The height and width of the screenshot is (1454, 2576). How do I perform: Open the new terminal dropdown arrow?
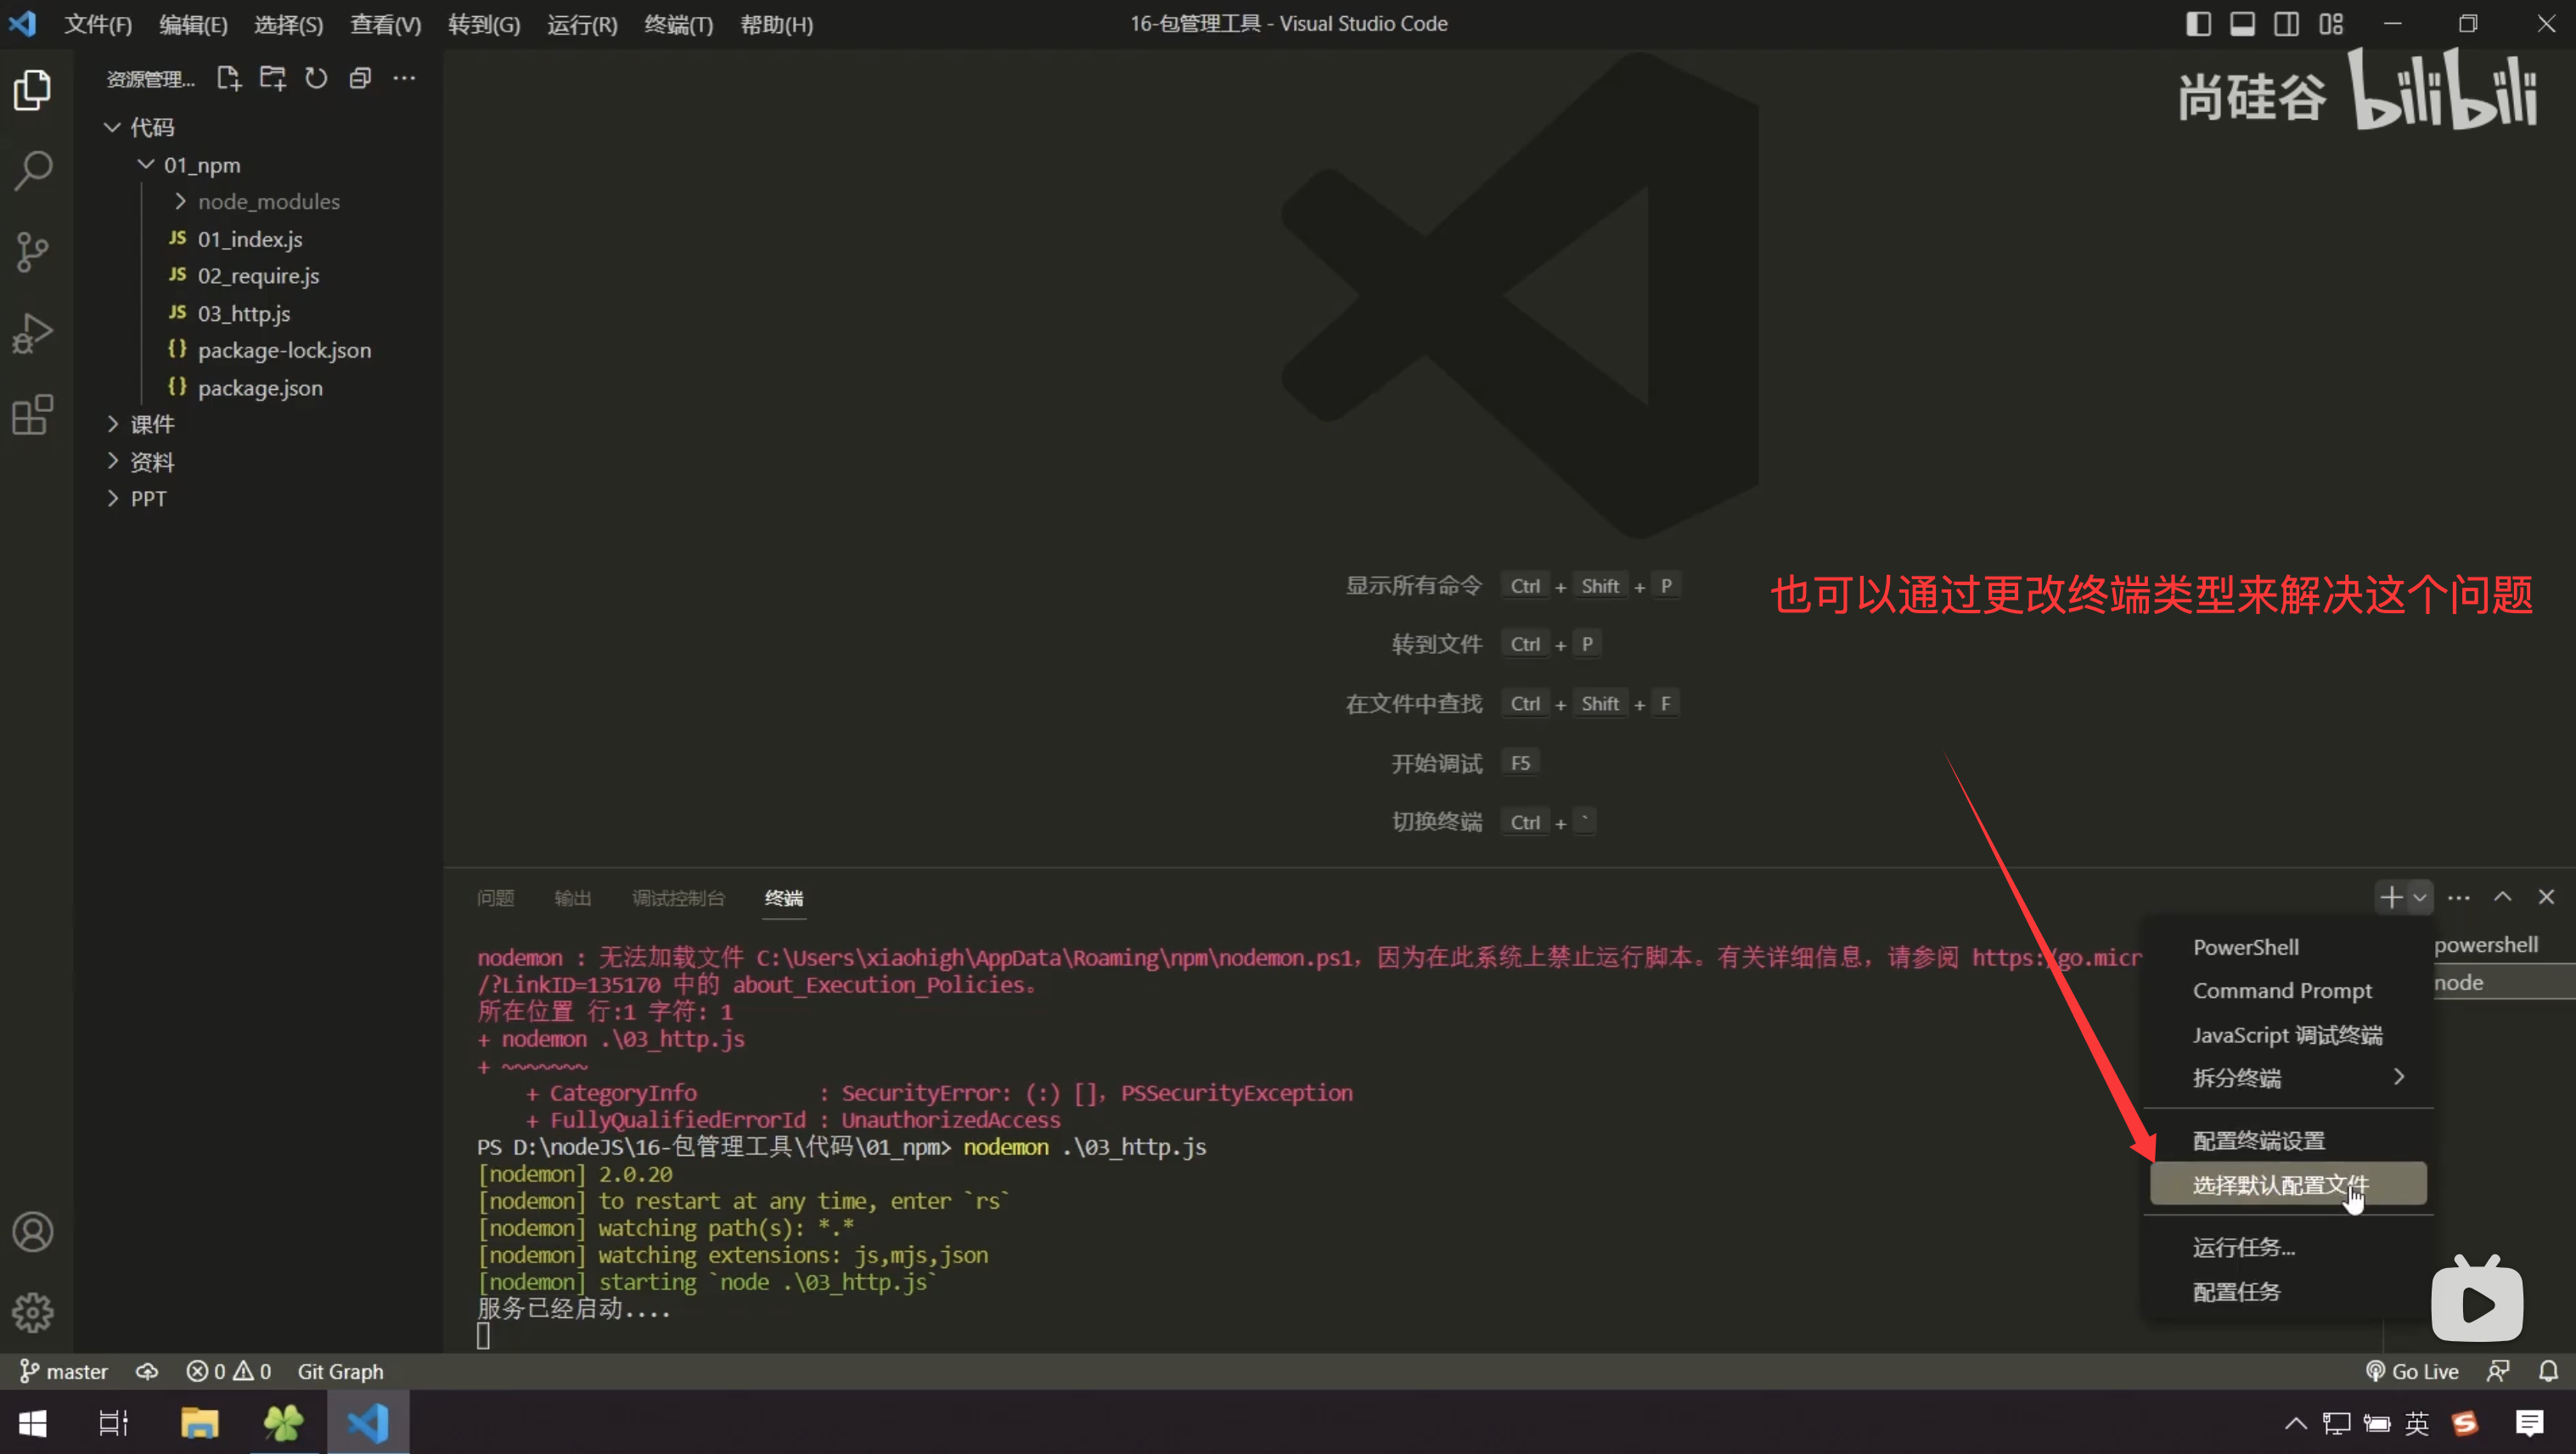[2420, 897]
